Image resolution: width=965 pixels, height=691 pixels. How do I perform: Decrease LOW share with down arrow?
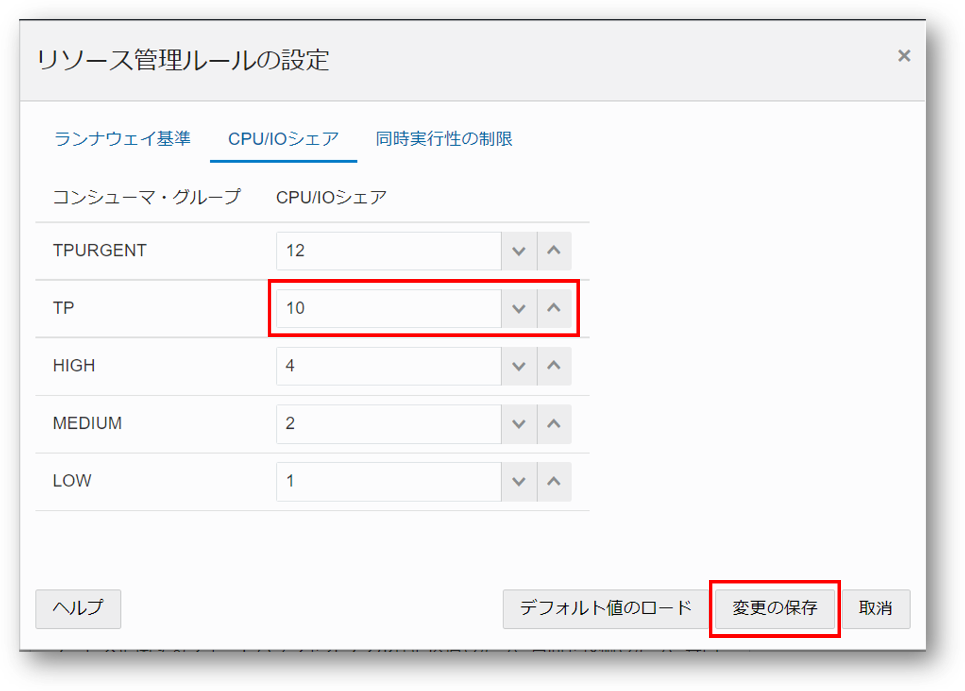(519, 481)
